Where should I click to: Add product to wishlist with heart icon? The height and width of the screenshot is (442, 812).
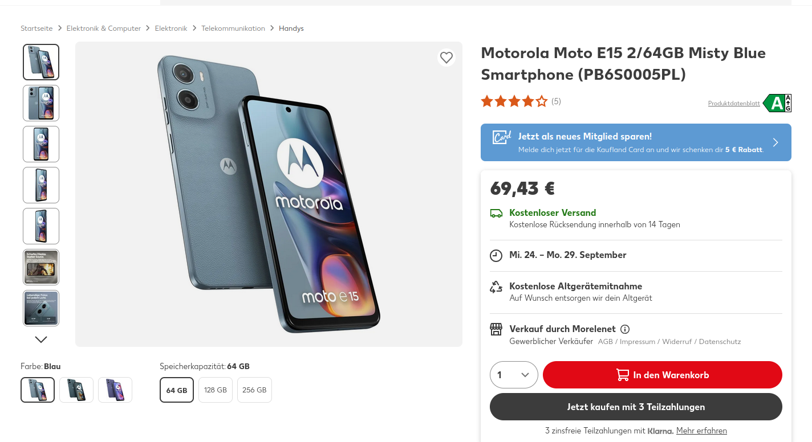pos(446,58)
